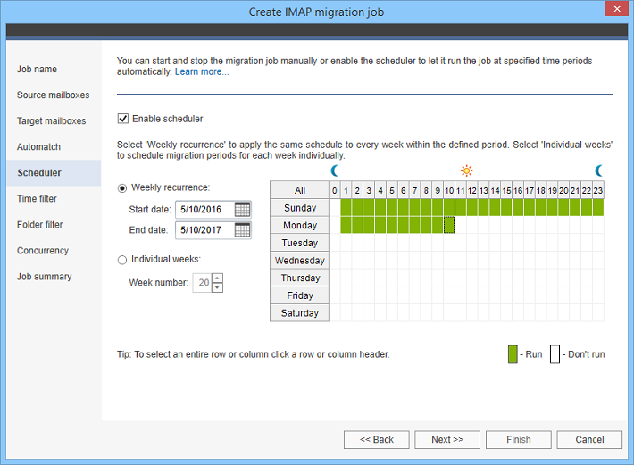The width and height of the screenshot is (634, 465).
Task: Click the << Back button
Action: [377, 439]
